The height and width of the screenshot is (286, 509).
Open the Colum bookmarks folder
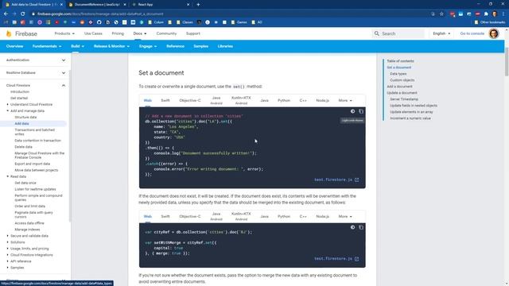pyautogui.click(x=156, y=22)
